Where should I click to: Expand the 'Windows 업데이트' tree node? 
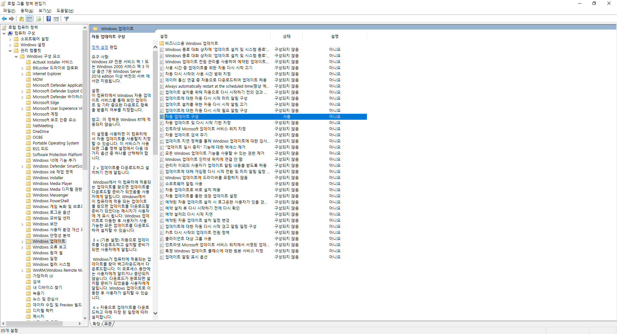point(22,242)
